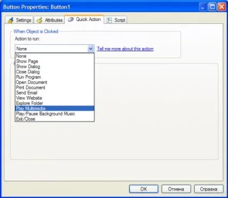This screenshot has height=198, width=228.
Task: Choose Close Dialog action
Action: (55, 72)
